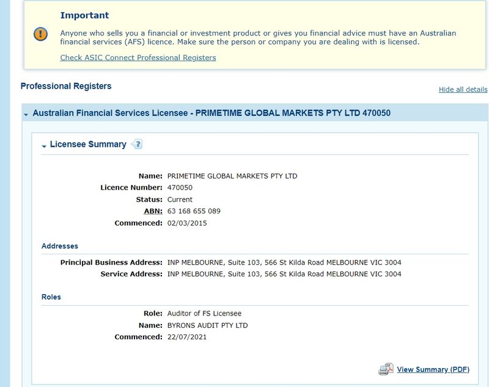Click the orange Important warning icon
489x387 pixels.
click(x=40, y=34)
